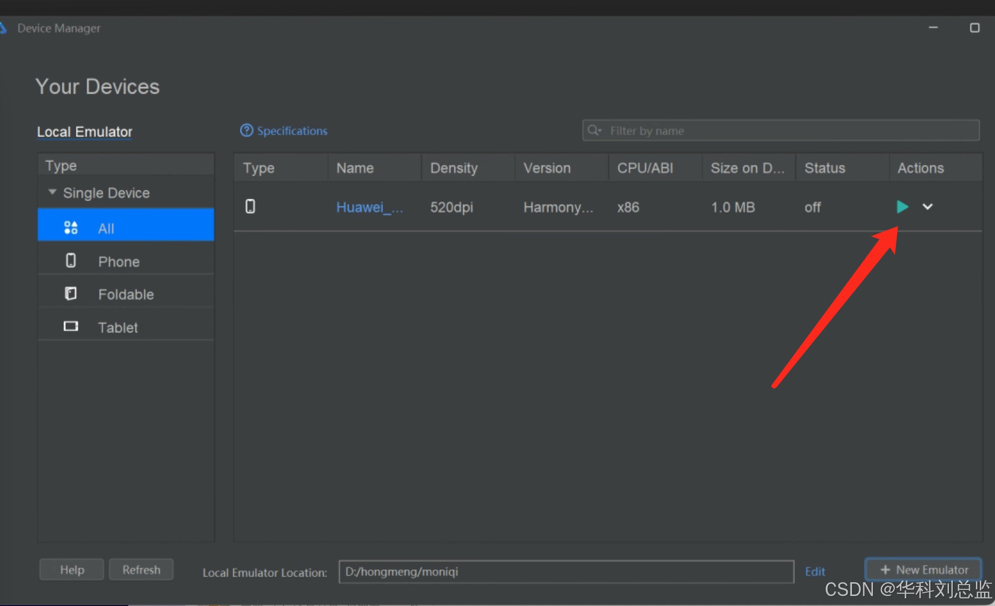This screenshot has height=606, width=995.
Task: Create a New Emulator
Action: pos(923,570)
